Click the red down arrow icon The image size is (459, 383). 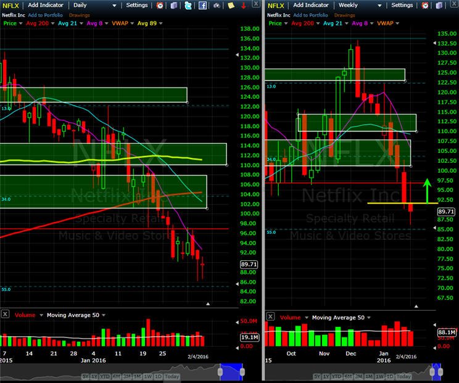click(x=244, y=6)
